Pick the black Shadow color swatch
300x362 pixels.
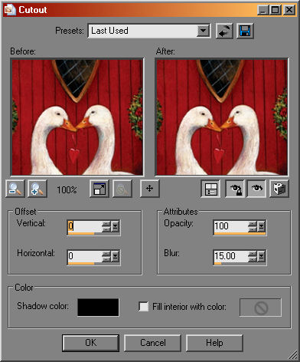[x=98, y=307]
